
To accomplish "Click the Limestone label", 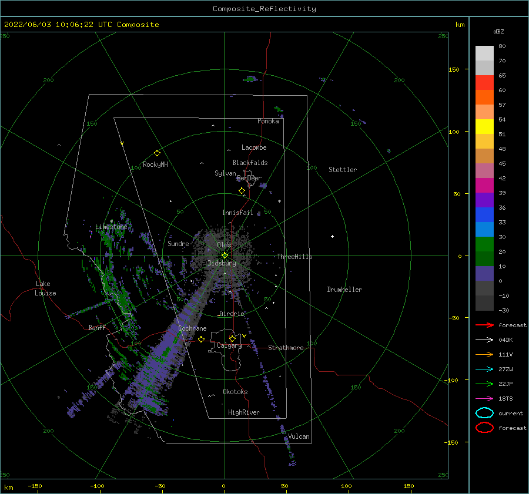I will pyautogui.click(x=111, y=227).
